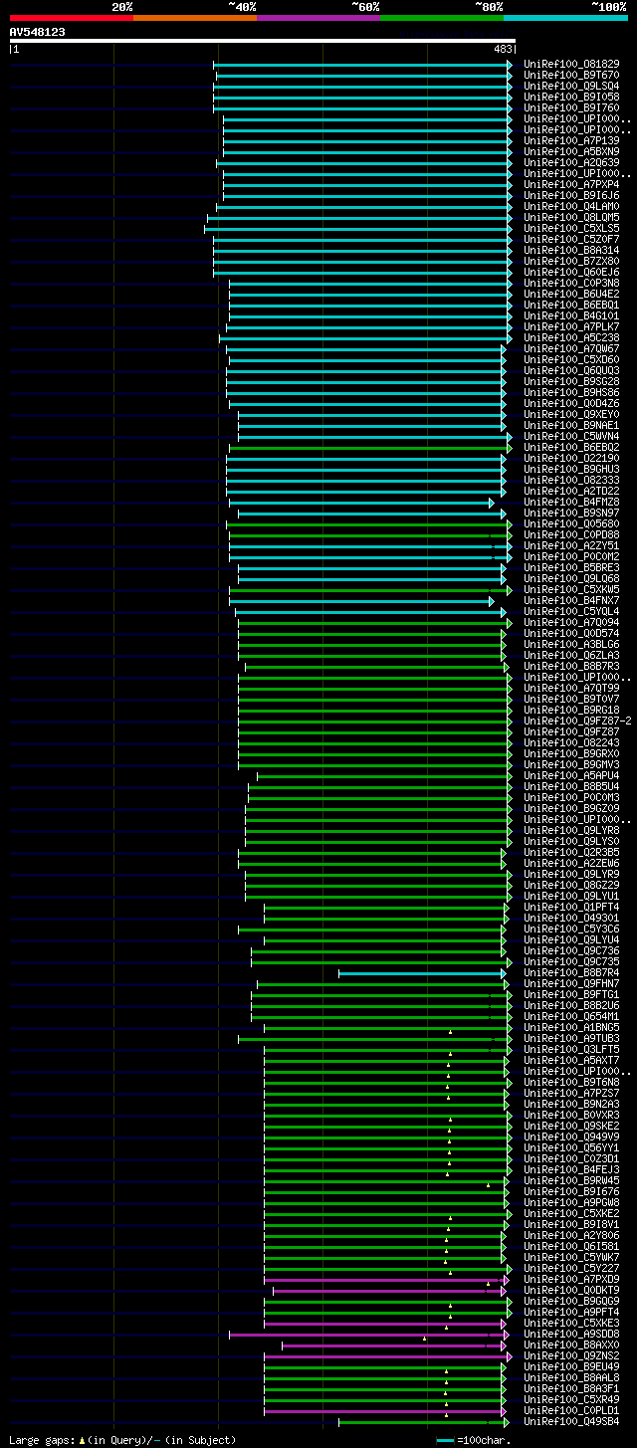Click UniRef100_A7Q094 label

pyautogui.click(x=571, y=622)
